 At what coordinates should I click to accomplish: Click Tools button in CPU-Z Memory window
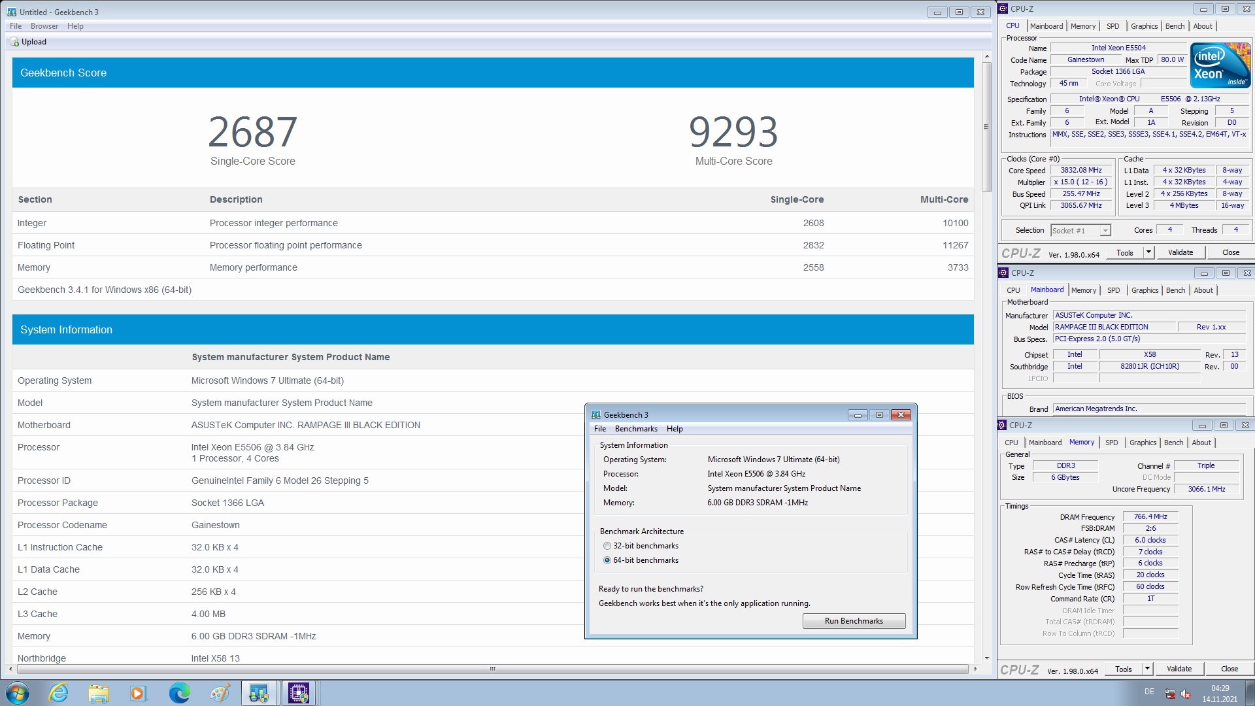tap(1123, 669)
